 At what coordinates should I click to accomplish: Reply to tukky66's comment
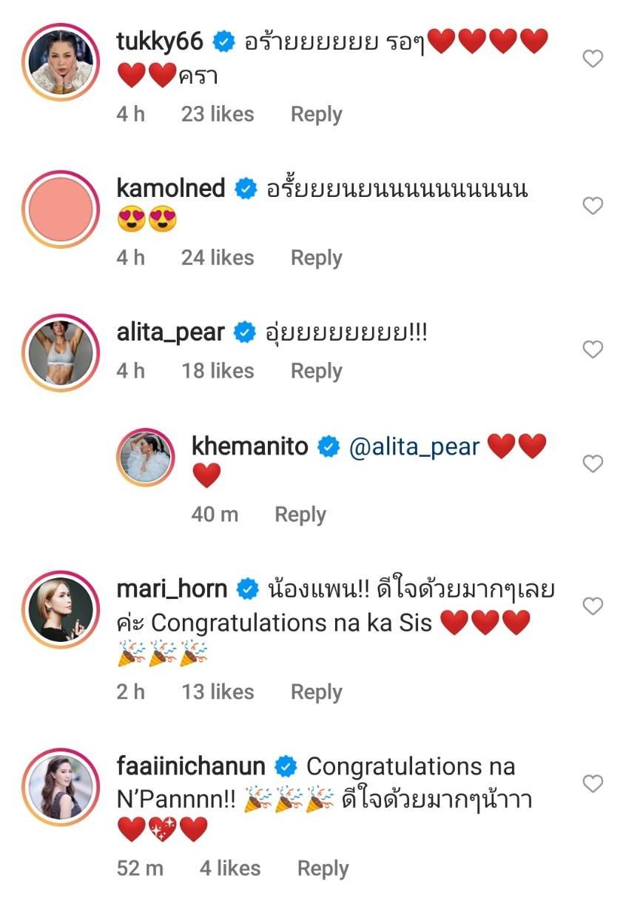[316, 114]
